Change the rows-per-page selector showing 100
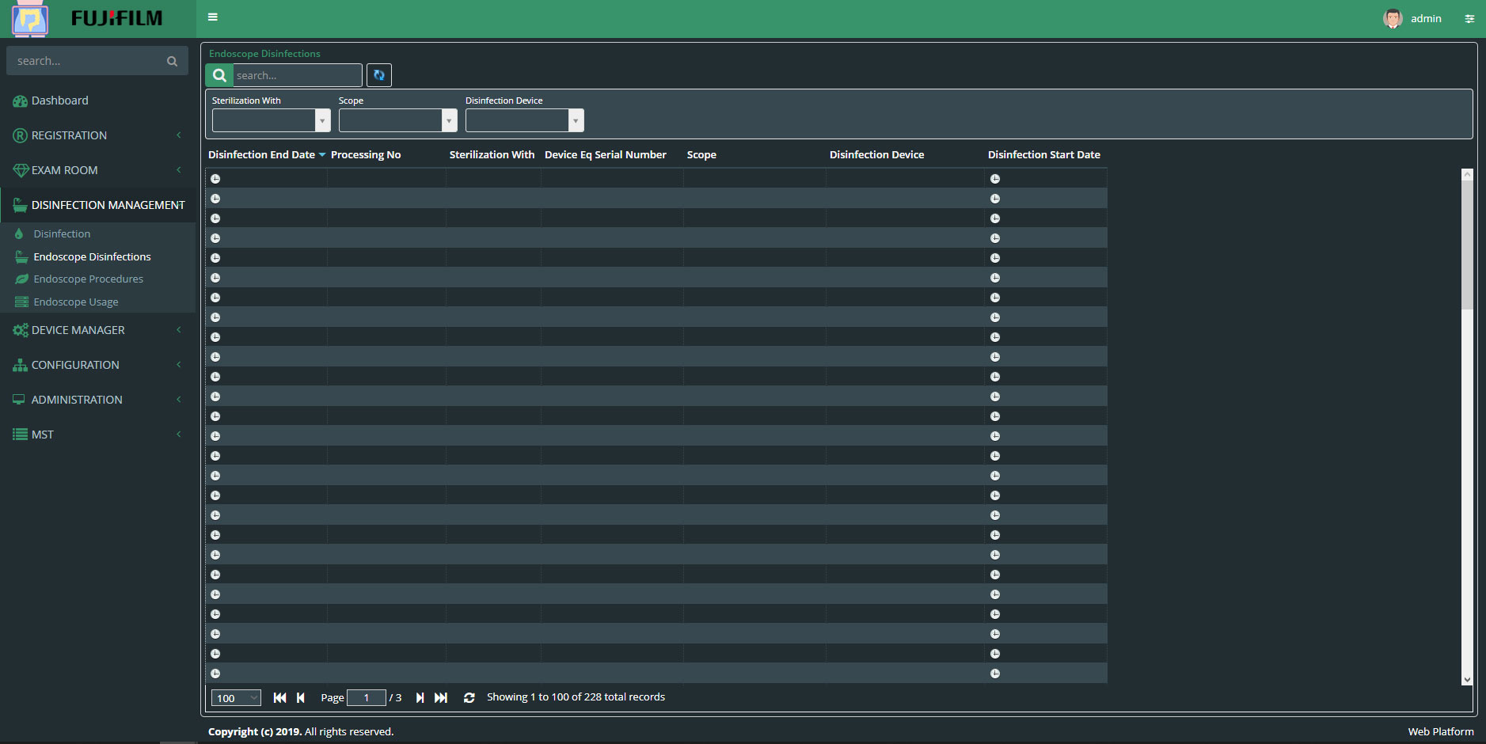 pos(235,697)
